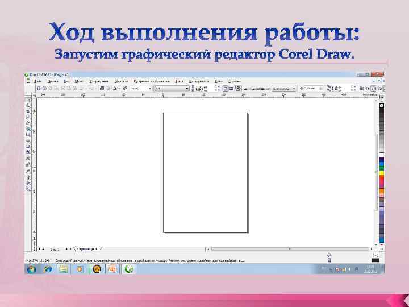Open the Outline tool flyout
This screenshot has height=307, width=409.
pos(28,177)
